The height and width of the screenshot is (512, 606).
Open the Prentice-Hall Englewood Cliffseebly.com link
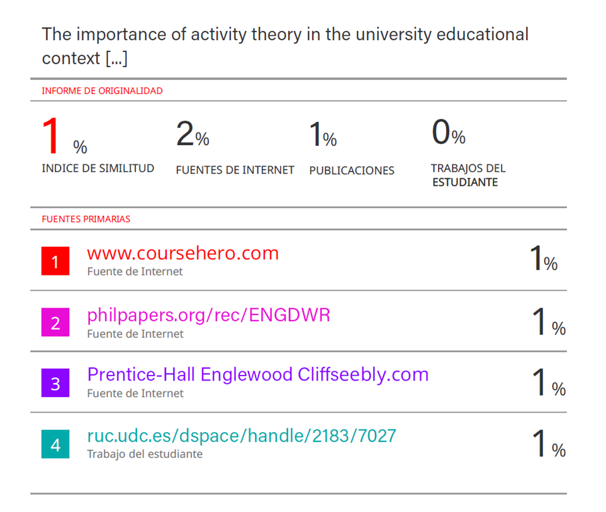pos(257,374)
